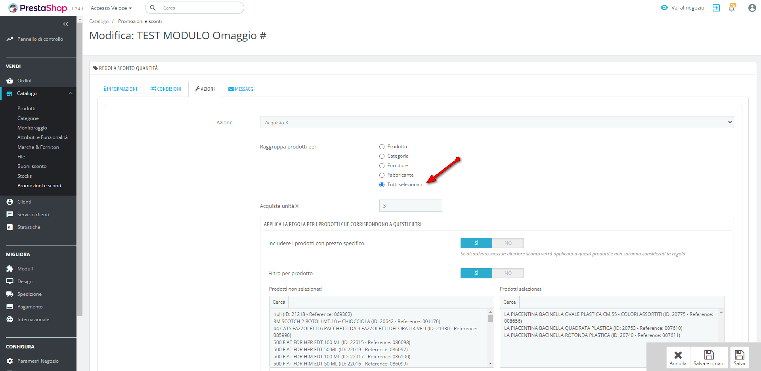Screen dimensions: 761x371
Task: Select the Prodotto grouping radio button
Action: pyautogui.click(x=382, y=147)
